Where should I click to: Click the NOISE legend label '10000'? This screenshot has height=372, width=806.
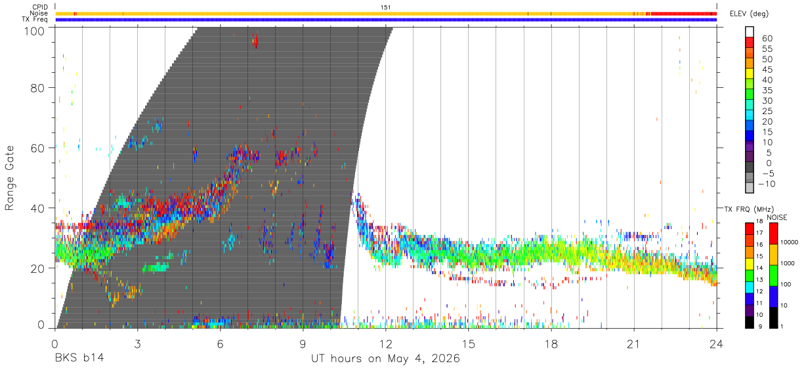pos(790,243)
